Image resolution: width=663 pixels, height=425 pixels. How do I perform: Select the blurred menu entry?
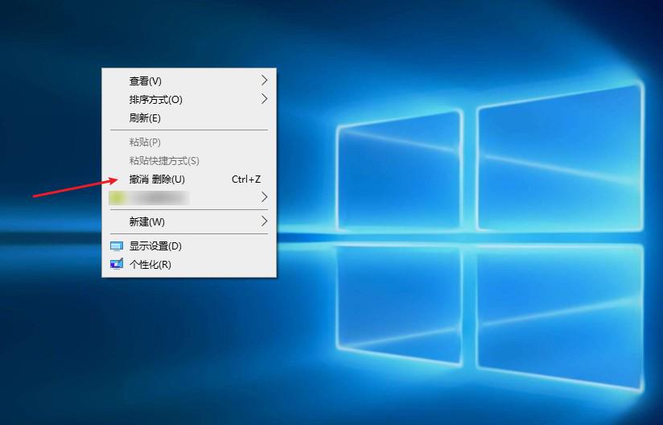[x=189, y=197]
